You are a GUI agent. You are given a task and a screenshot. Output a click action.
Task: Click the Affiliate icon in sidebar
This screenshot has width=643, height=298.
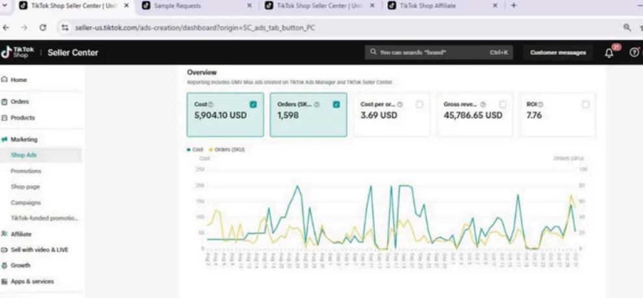(x=4, y=234)
